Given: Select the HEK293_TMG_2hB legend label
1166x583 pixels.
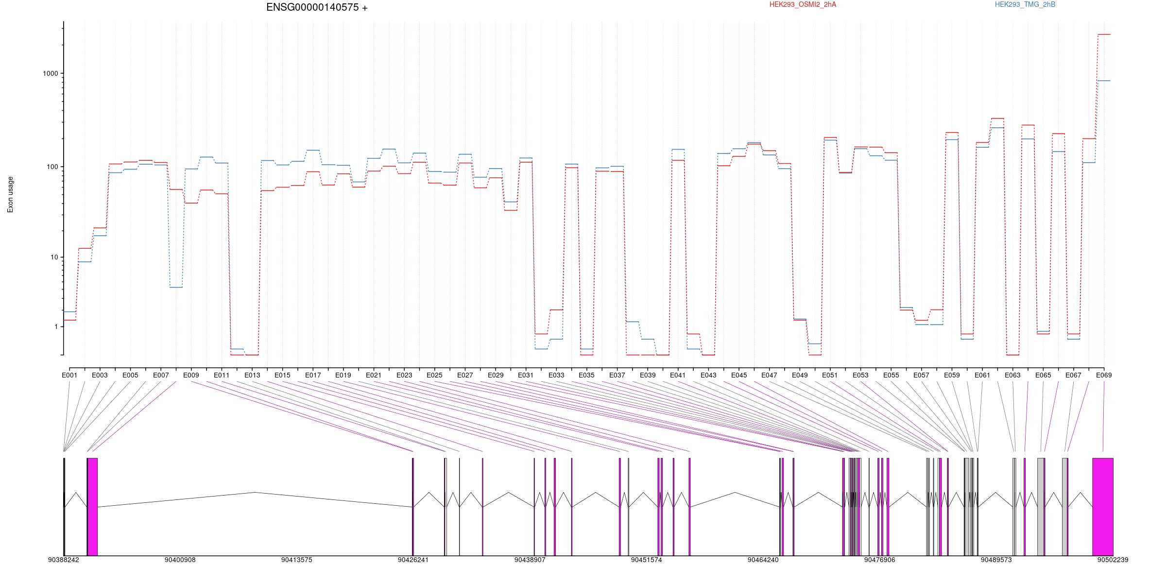Looking at the screenshot, I should tap(1025, 4).
